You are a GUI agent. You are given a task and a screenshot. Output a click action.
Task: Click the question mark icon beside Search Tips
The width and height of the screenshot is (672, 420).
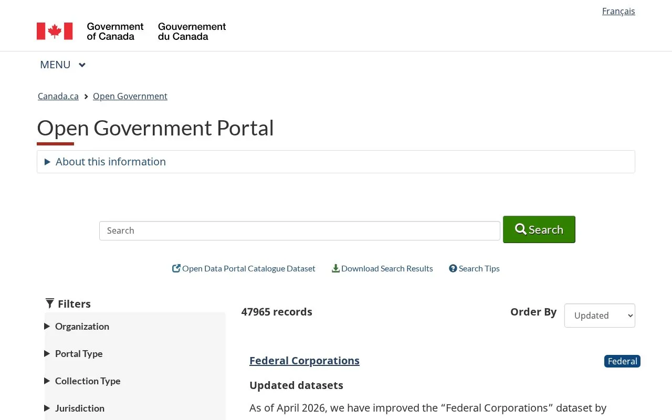[453, 268]
